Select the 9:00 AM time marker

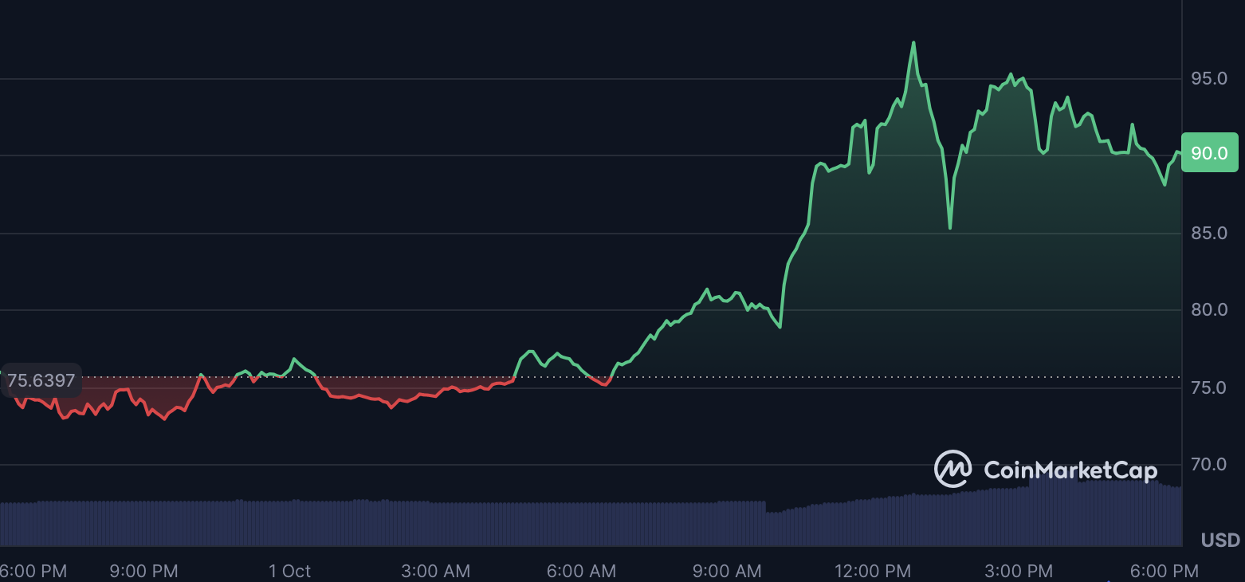tap(727, 571)
